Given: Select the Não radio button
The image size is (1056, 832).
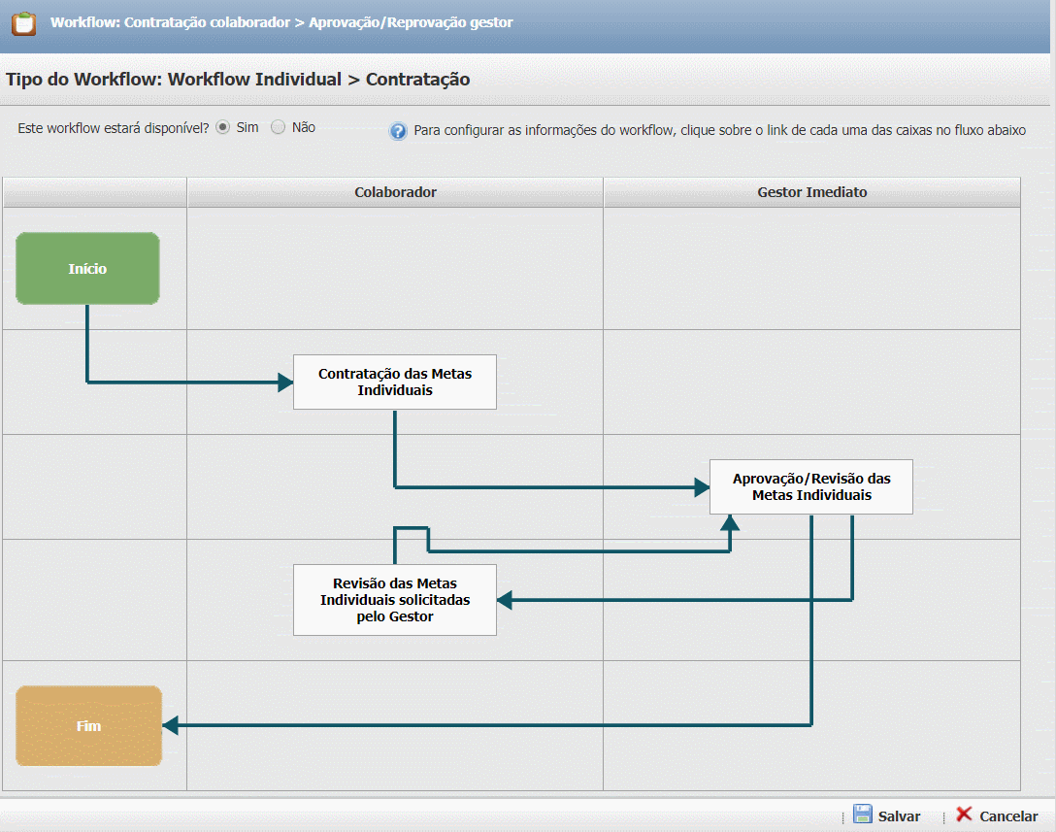Looking at the screenshot, I should (x=279, y=127).
